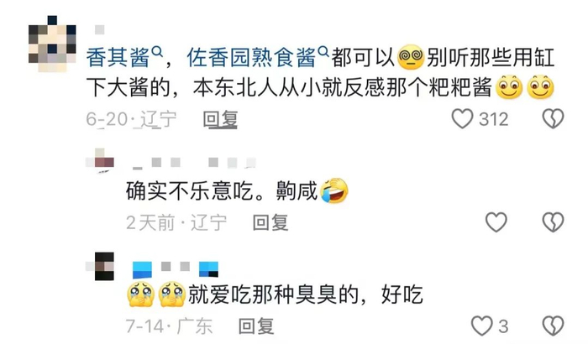The height and width of the screenshot is (344, 588).
Task: Click the magnifier icon after 佐香园熟食酱
Action: (x=323, y=51)
